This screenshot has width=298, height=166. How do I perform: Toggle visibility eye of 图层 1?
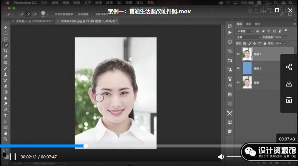238,54
